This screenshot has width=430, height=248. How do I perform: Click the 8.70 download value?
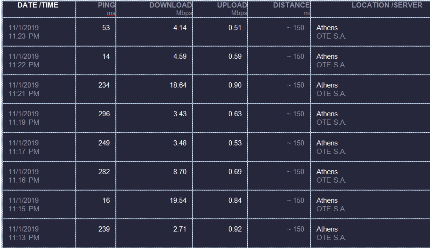coord(179,172)
